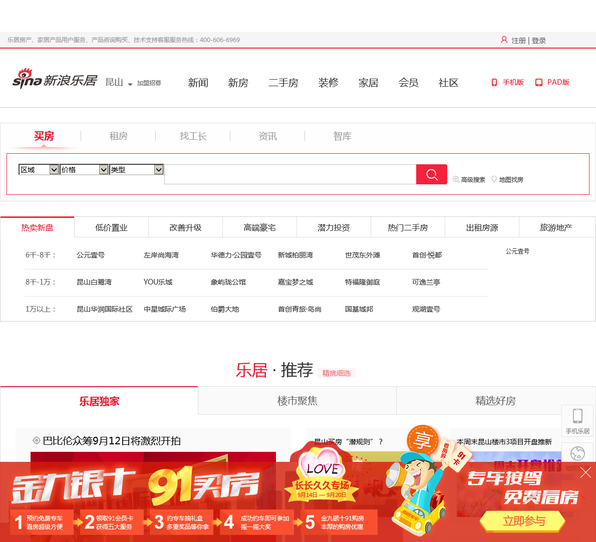Viewport: 596px width, 542px height.
Task: Switch to the 热卖新盘 tab
Action: pos(37,227)
